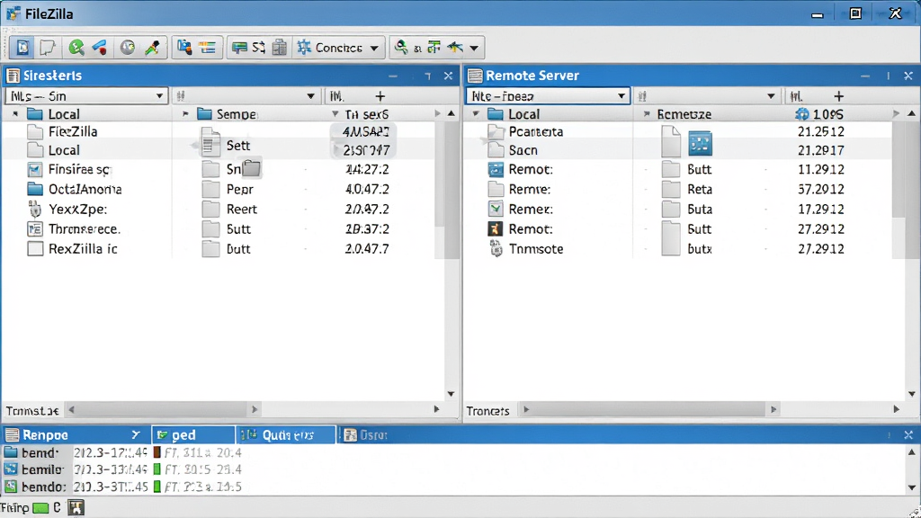Click the plus button in Remote Server panel
The image size is (921, 518).
click(x=839, y=95)
